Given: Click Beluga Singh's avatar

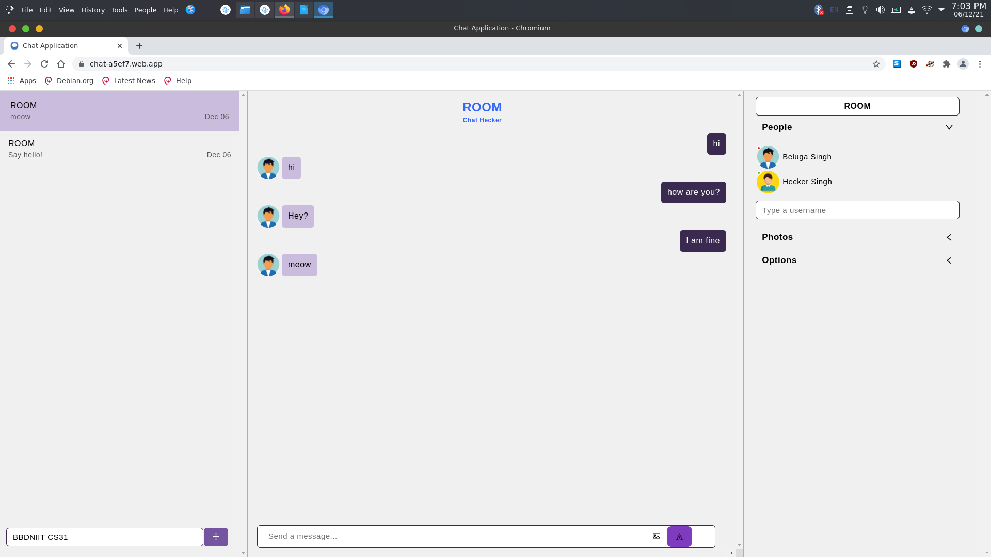Looking at the screenshot, I should [x=768, y=157].
